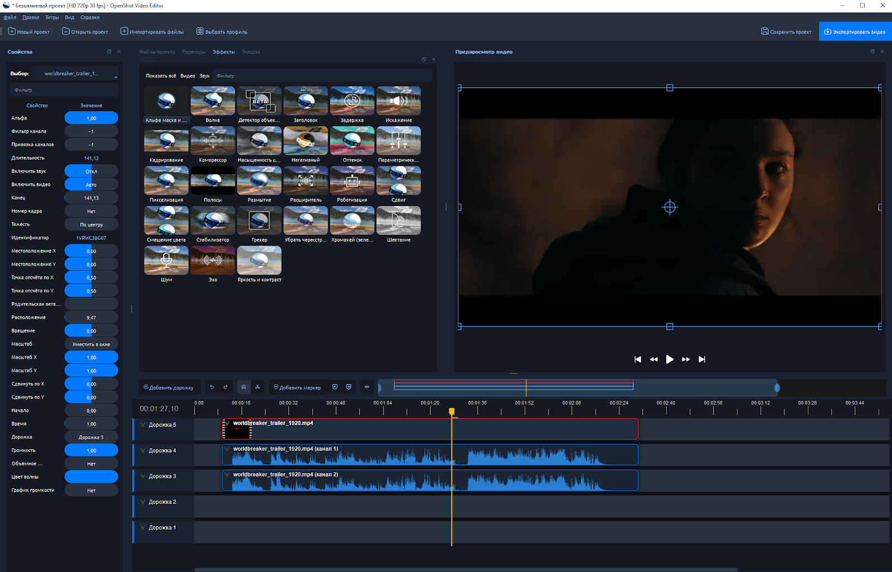Open the worldbreaker_trailer (канал 1) clip menu

(227, 449)
